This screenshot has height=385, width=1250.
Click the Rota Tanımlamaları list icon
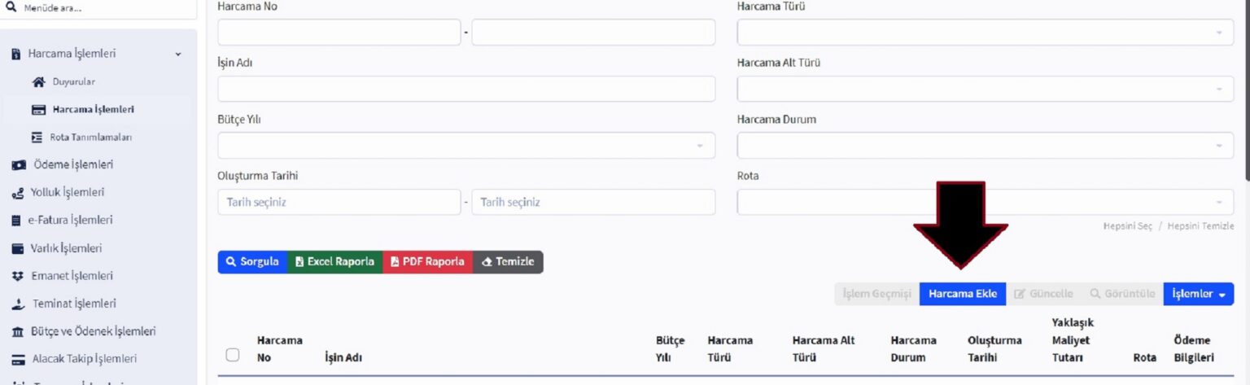point(37,138)
